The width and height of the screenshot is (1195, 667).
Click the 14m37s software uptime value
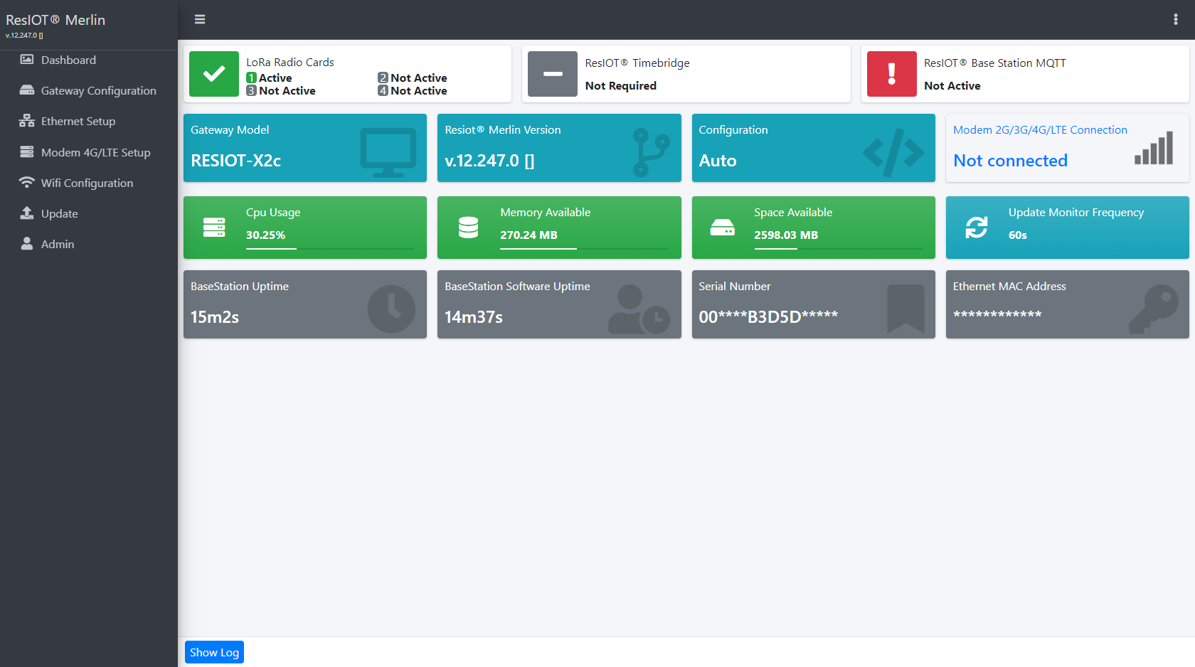474,317
